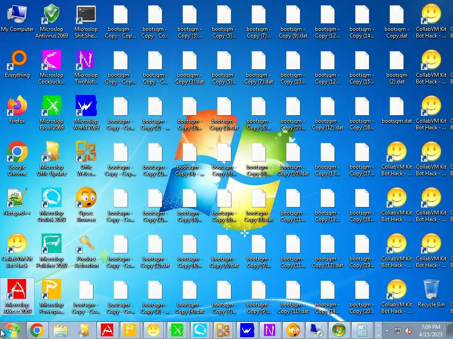453x339 pixels.
Task: Select the Google Chrome desktop shortcut
Action: pyautogui.click(x=17, y=159)
